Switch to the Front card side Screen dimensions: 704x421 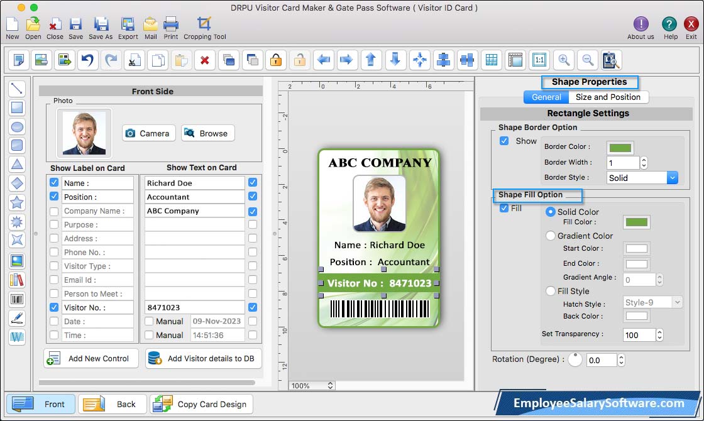(x=40, y=404)
